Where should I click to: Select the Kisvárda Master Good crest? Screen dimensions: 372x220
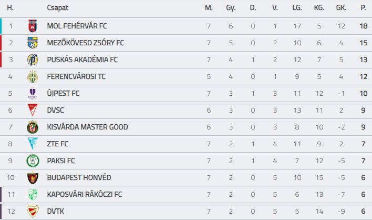tap(33, 127)
